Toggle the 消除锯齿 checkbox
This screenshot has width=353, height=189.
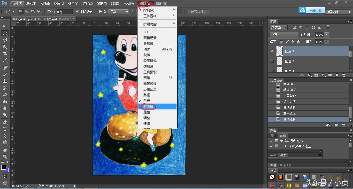(78, 11)
